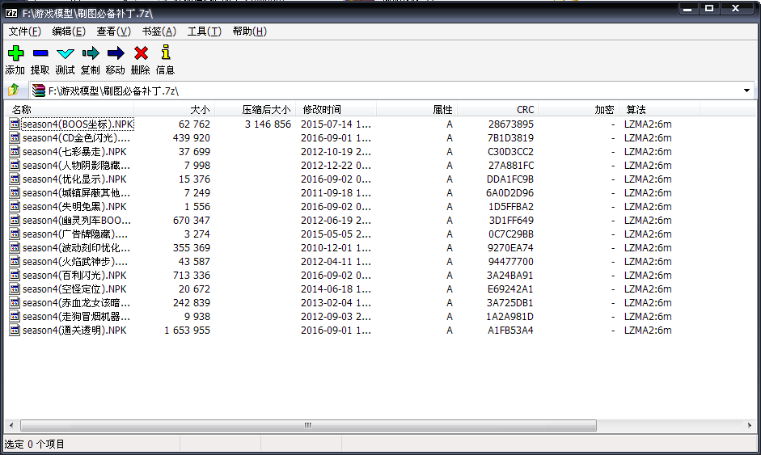Open the 文件(F) menu
761x455 pixels.
pos(25,32)
